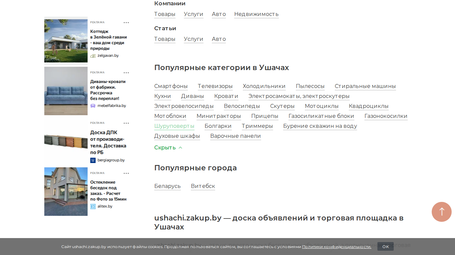455x255 pixels.
Task: Open options menu for the Коттедж ad
Action: coord(126,23)
